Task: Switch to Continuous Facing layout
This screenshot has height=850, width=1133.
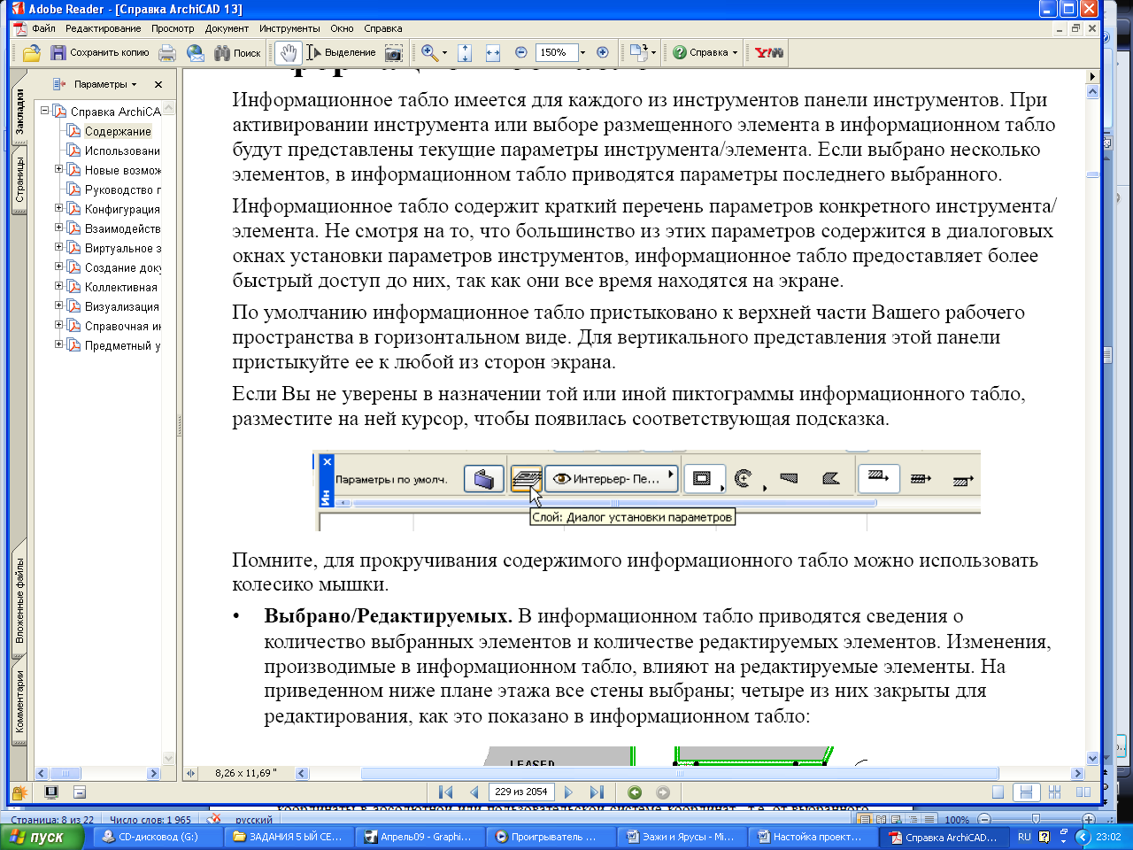Action: pyautogui.click(x=1054, y=792)
